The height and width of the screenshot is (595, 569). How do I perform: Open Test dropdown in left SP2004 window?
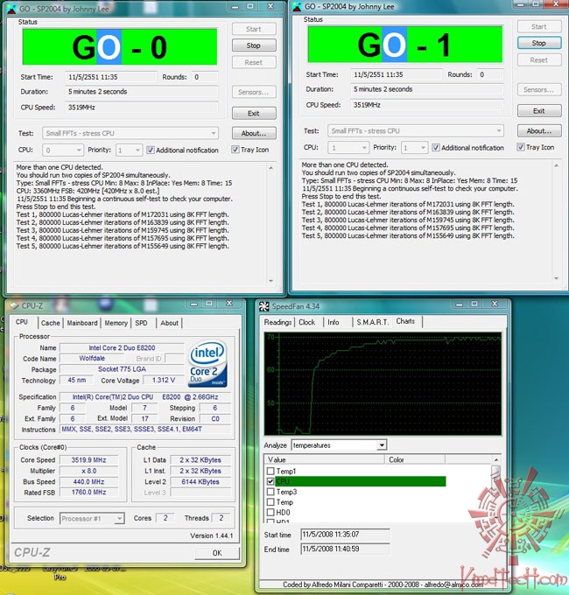[x=130, y=133]
